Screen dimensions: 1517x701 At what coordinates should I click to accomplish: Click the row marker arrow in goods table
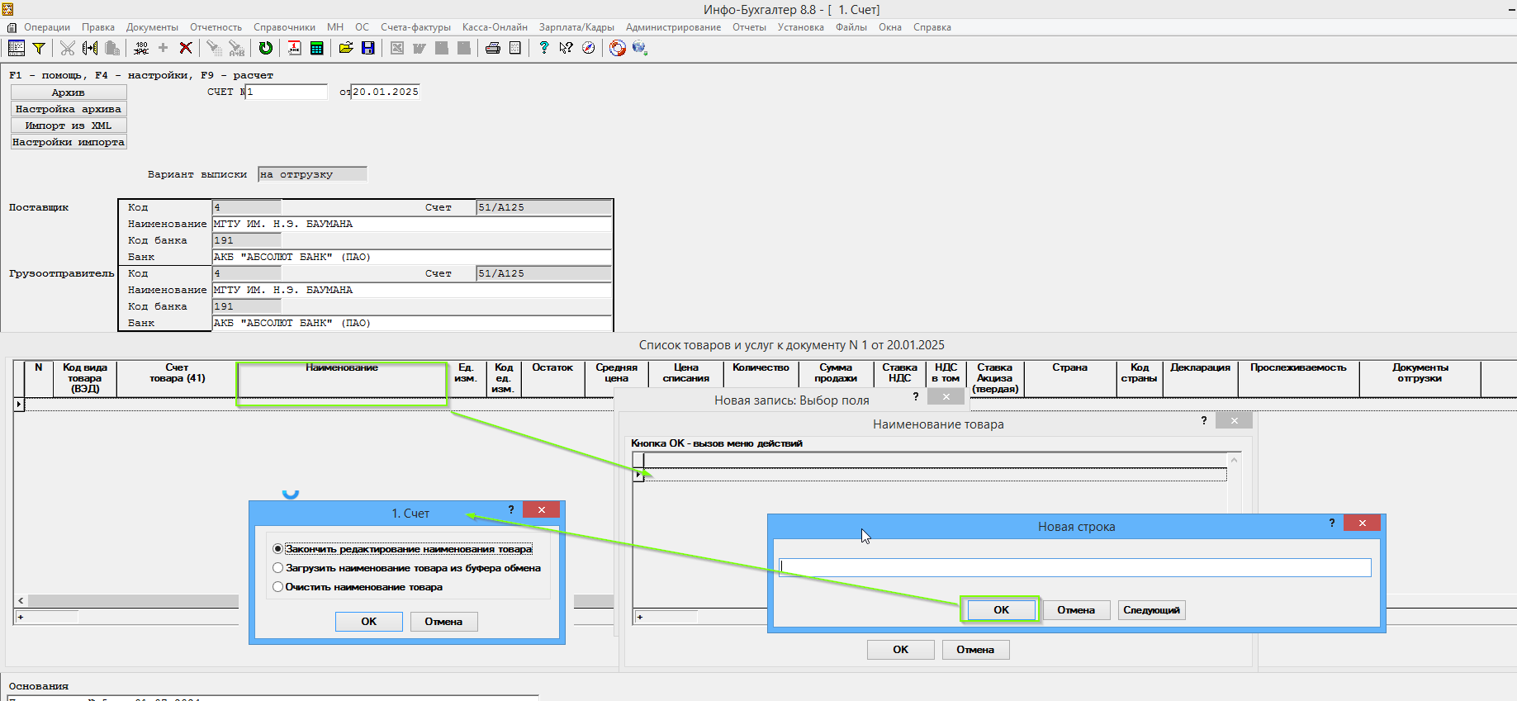tap(19, 405)
